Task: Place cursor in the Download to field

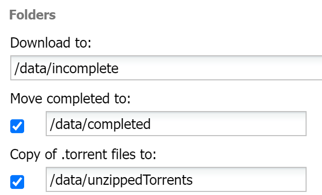Action: click(166, 68)
